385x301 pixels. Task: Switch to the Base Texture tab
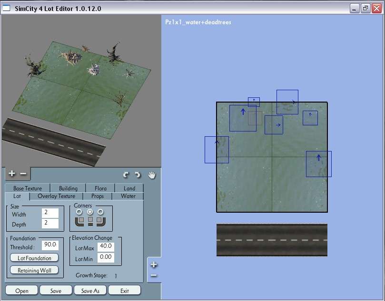pos(28,188)
